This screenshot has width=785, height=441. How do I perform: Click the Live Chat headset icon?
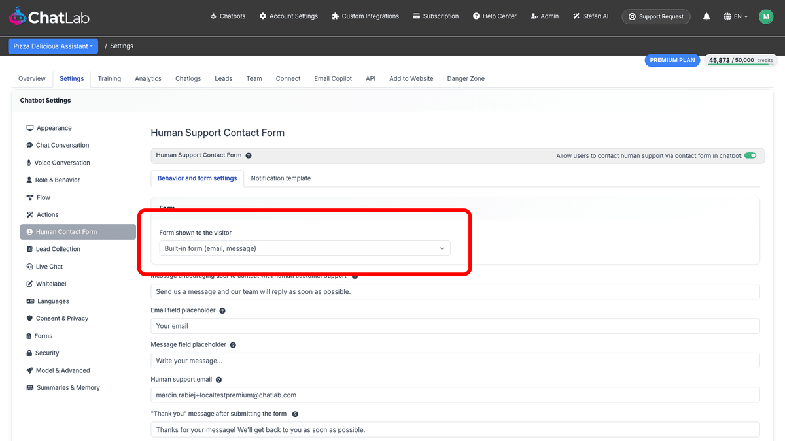[x=29, y=267]
